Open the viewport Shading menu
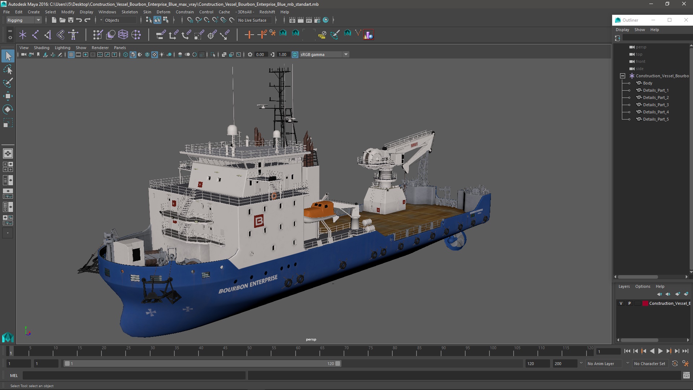The image size is (693, 390). point(42,48)
